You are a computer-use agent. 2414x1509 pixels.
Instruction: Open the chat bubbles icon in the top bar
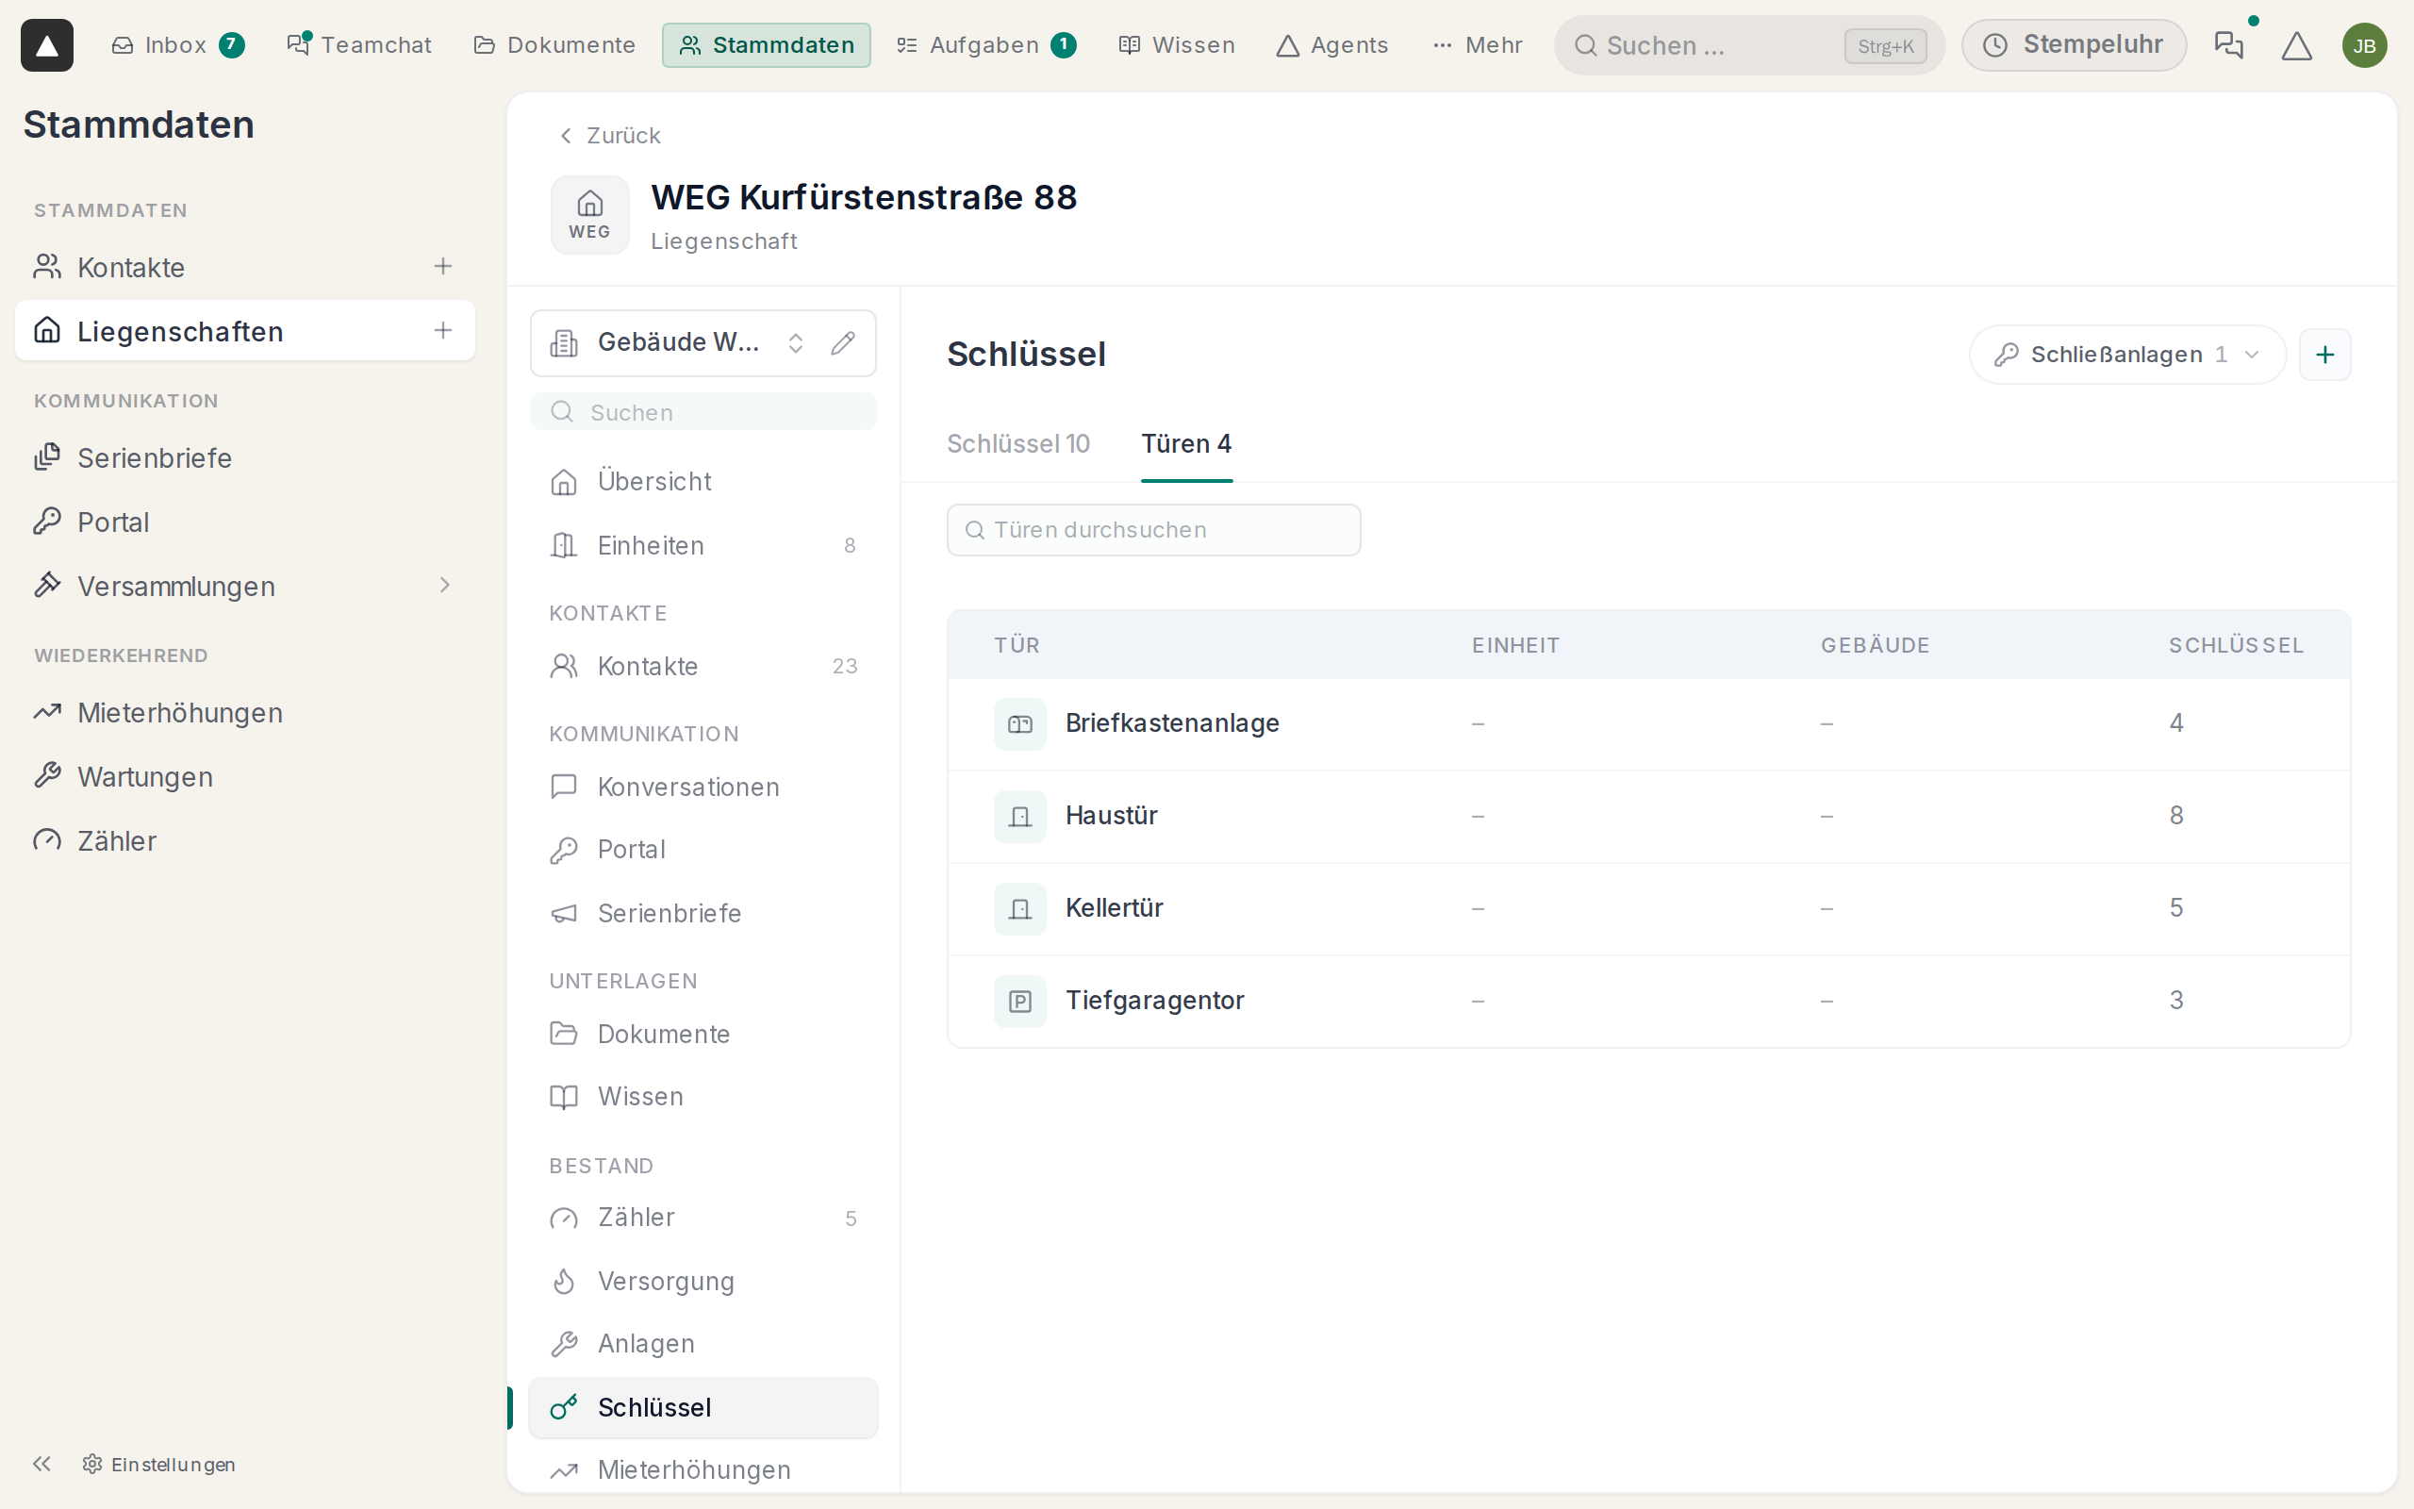[x=2228, y=45]
